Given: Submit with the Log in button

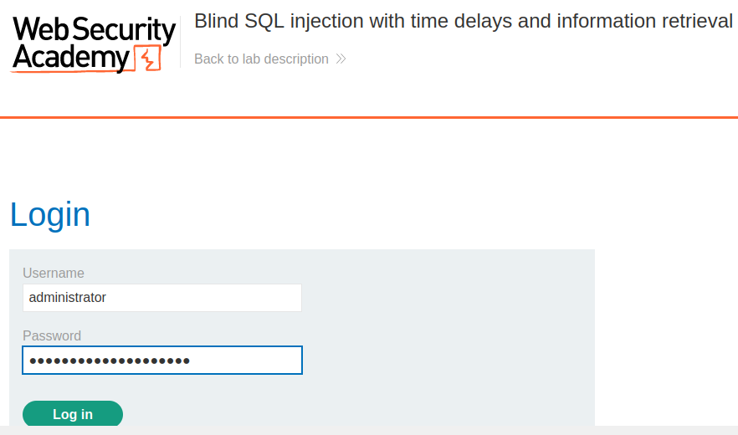Looking at the screenshot, I should (x=73, y=414).
